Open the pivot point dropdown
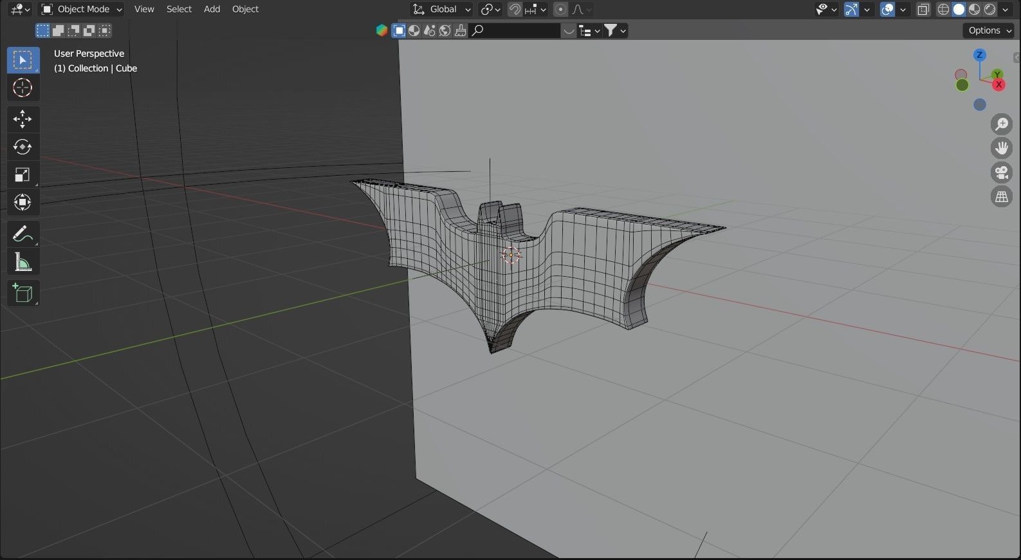 490,9
